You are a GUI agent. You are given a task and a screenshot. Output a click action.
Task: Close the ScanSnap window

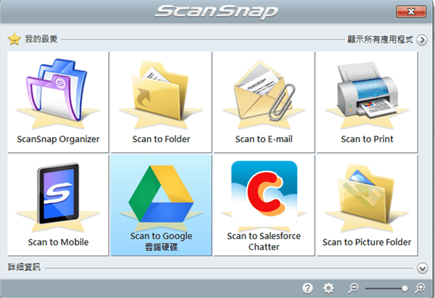coord(411,12)
